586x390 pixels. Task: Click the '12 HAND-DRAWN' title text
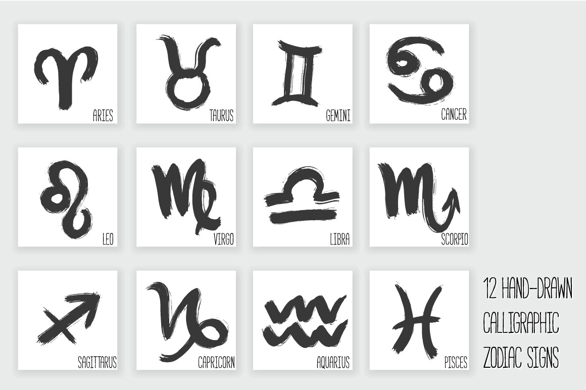click(x=528, y=288)
